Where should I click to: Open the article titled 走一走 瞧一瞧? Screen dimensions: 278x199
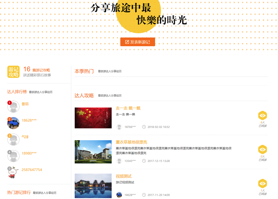tap(128, 108)
